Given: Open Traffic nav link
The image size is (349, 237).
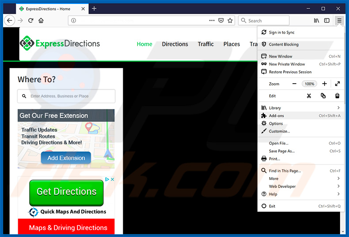Looking at the screenshot, I should (206, 44).
